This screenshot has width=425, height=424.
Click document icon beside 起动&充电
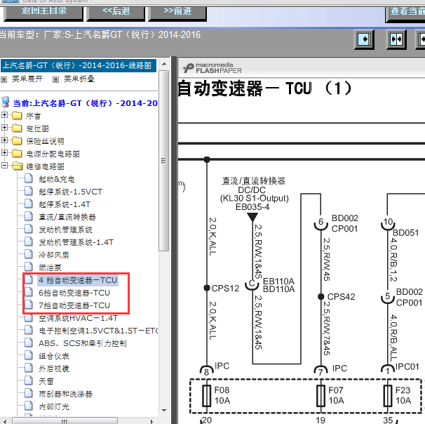[29, 178]
